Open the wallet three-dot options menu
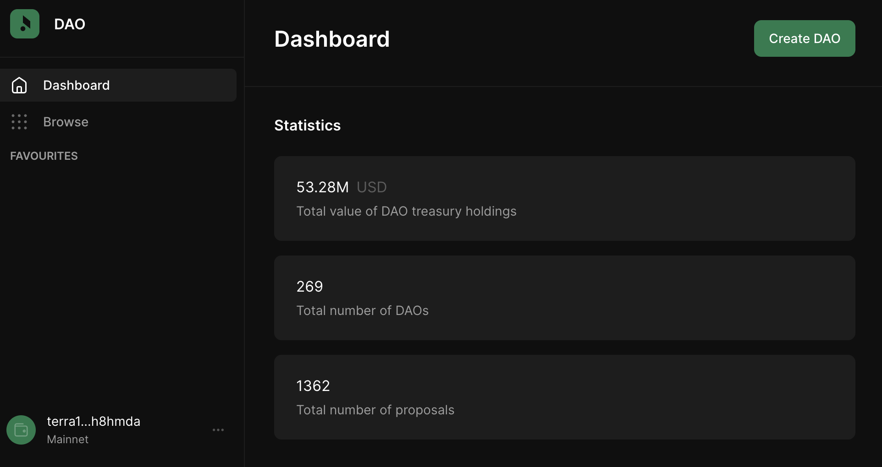Screen dimensions: 882x467 click(x=218, y=430)
